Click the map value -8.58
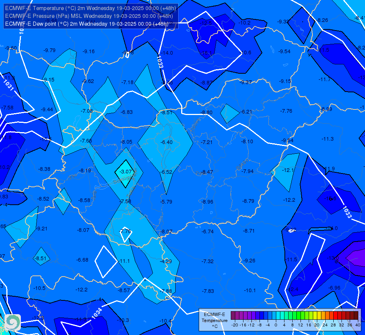The height and width of the screenshot is (335, 365). click(84, 200)
